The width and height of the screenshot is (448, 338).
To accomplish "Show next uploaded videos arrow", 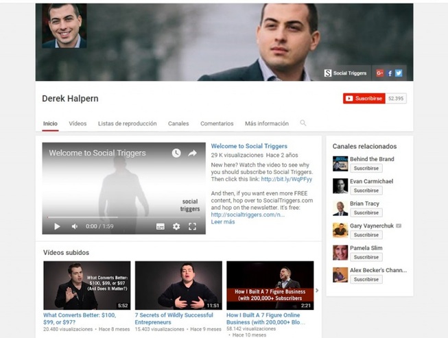I will (317, 290).
